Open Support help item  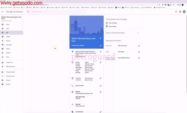point(12,84)
